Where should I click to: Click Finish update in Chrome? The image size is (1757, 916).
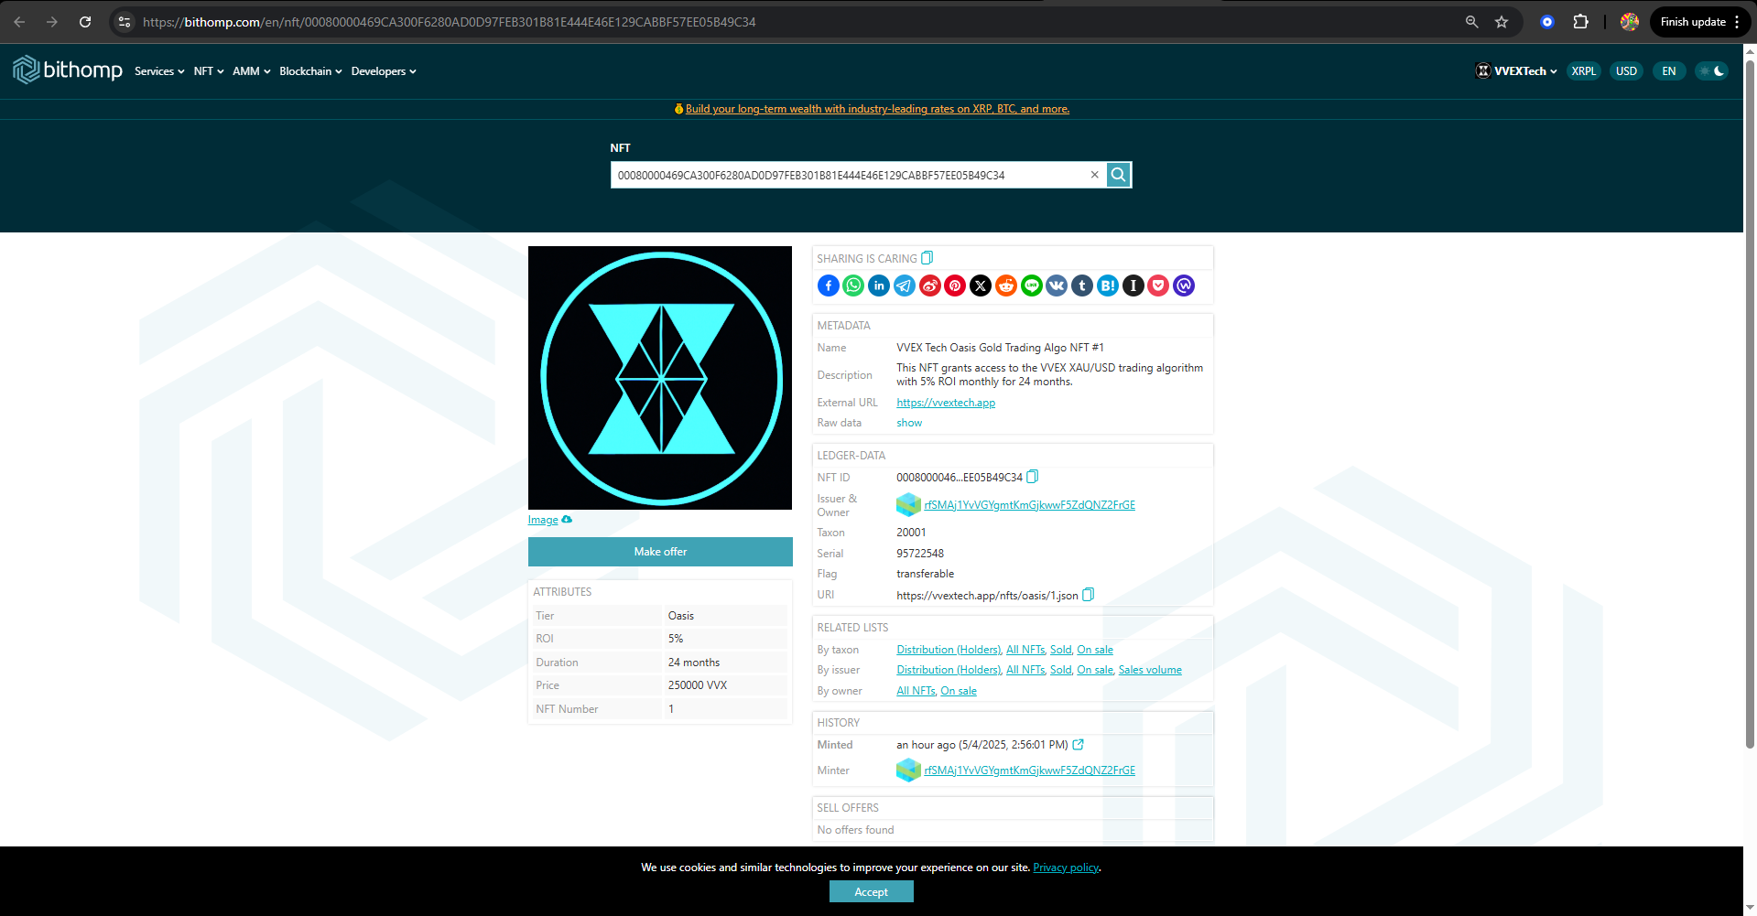pos(1693,22)
